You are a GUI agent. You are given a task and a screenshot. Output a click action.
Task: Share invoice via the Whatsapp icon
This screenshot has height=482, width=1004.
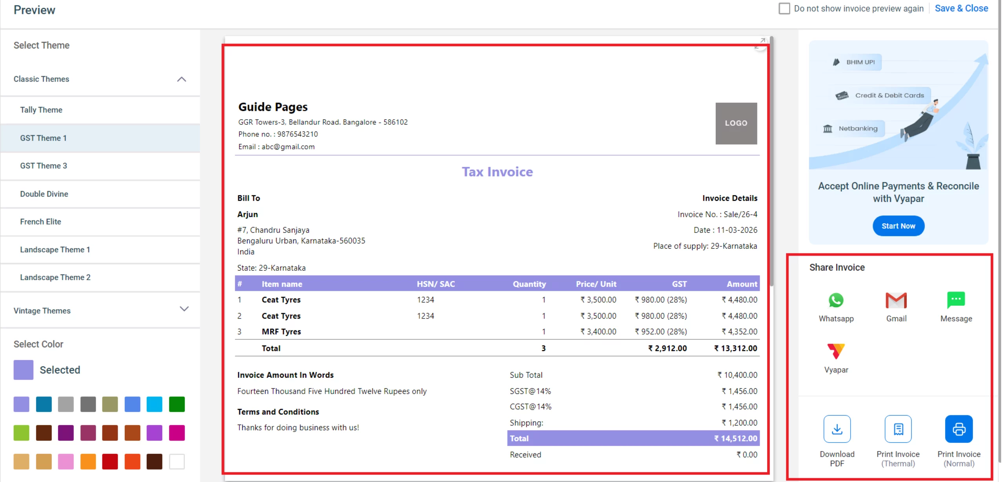(x=836, y=300)
